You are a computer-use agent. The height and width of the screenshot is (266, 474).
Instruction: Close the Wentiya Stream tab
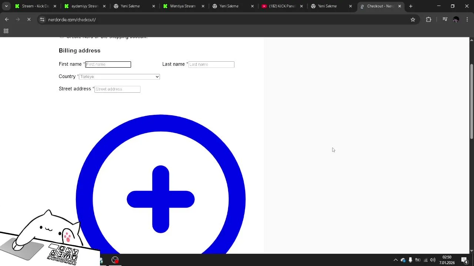click(x=203, y=6)
